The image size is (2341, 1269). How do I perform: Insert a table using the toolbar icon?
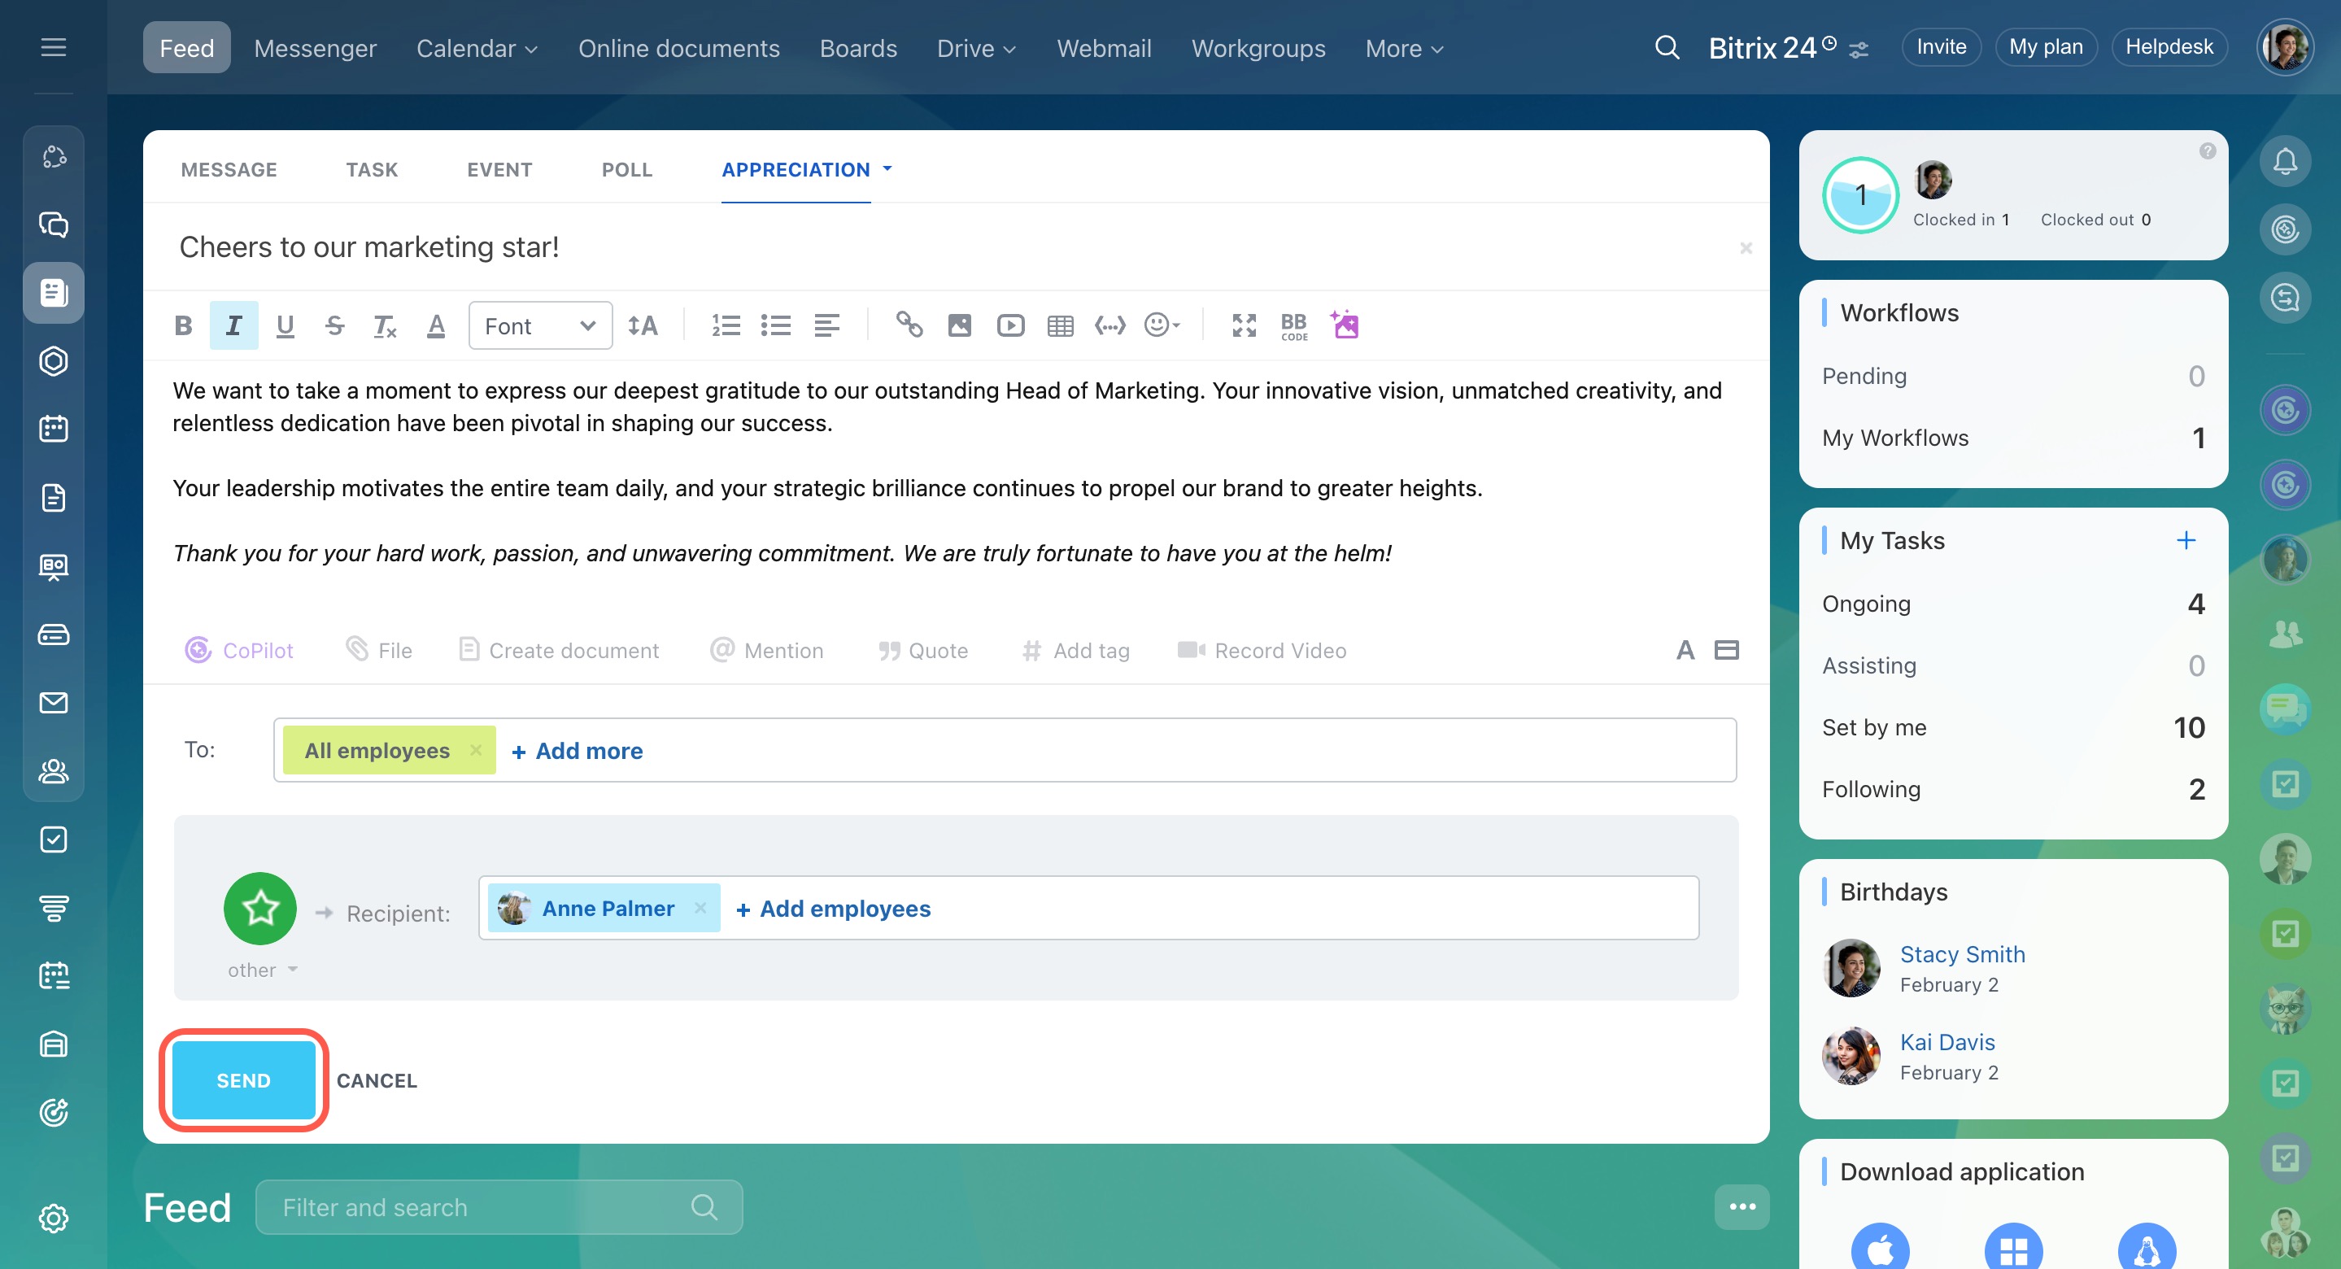click(x=1060, y=325)
